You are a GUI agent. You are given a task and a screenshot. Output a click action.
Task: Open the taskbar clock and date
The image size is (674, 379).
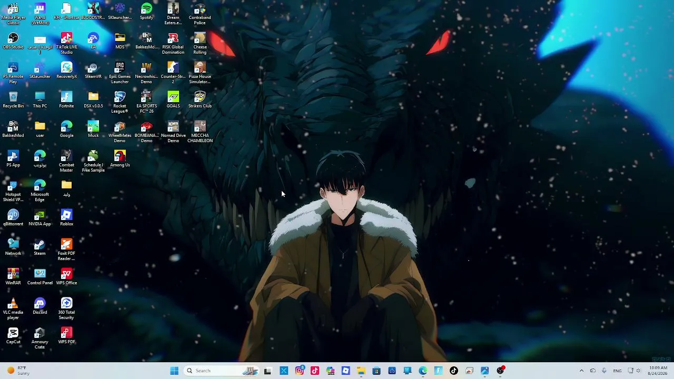(x=658, y=371)
